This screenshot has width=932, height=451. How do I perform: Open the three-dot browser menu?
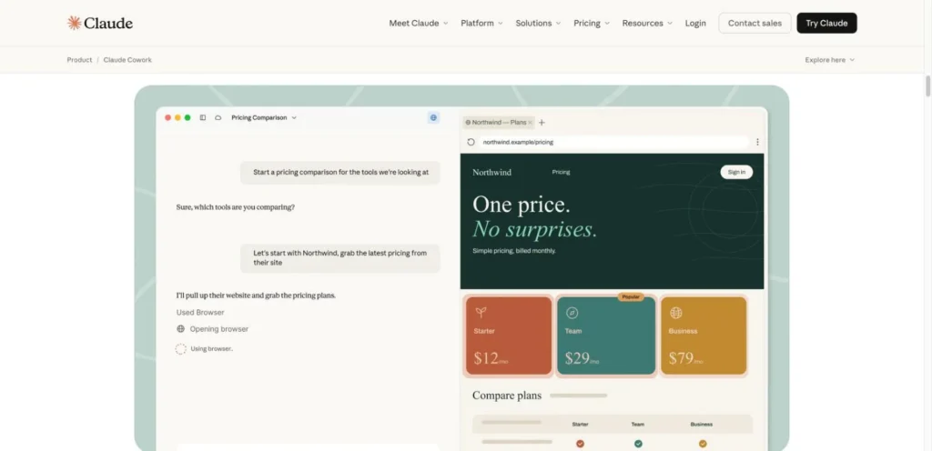[x=757, y=142]
